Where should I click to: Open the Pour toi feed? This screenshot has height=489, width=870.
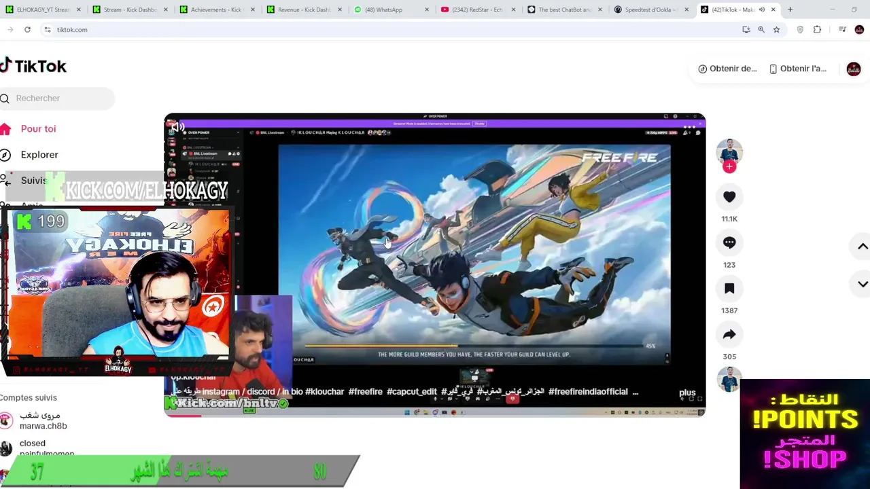[38, 129]
